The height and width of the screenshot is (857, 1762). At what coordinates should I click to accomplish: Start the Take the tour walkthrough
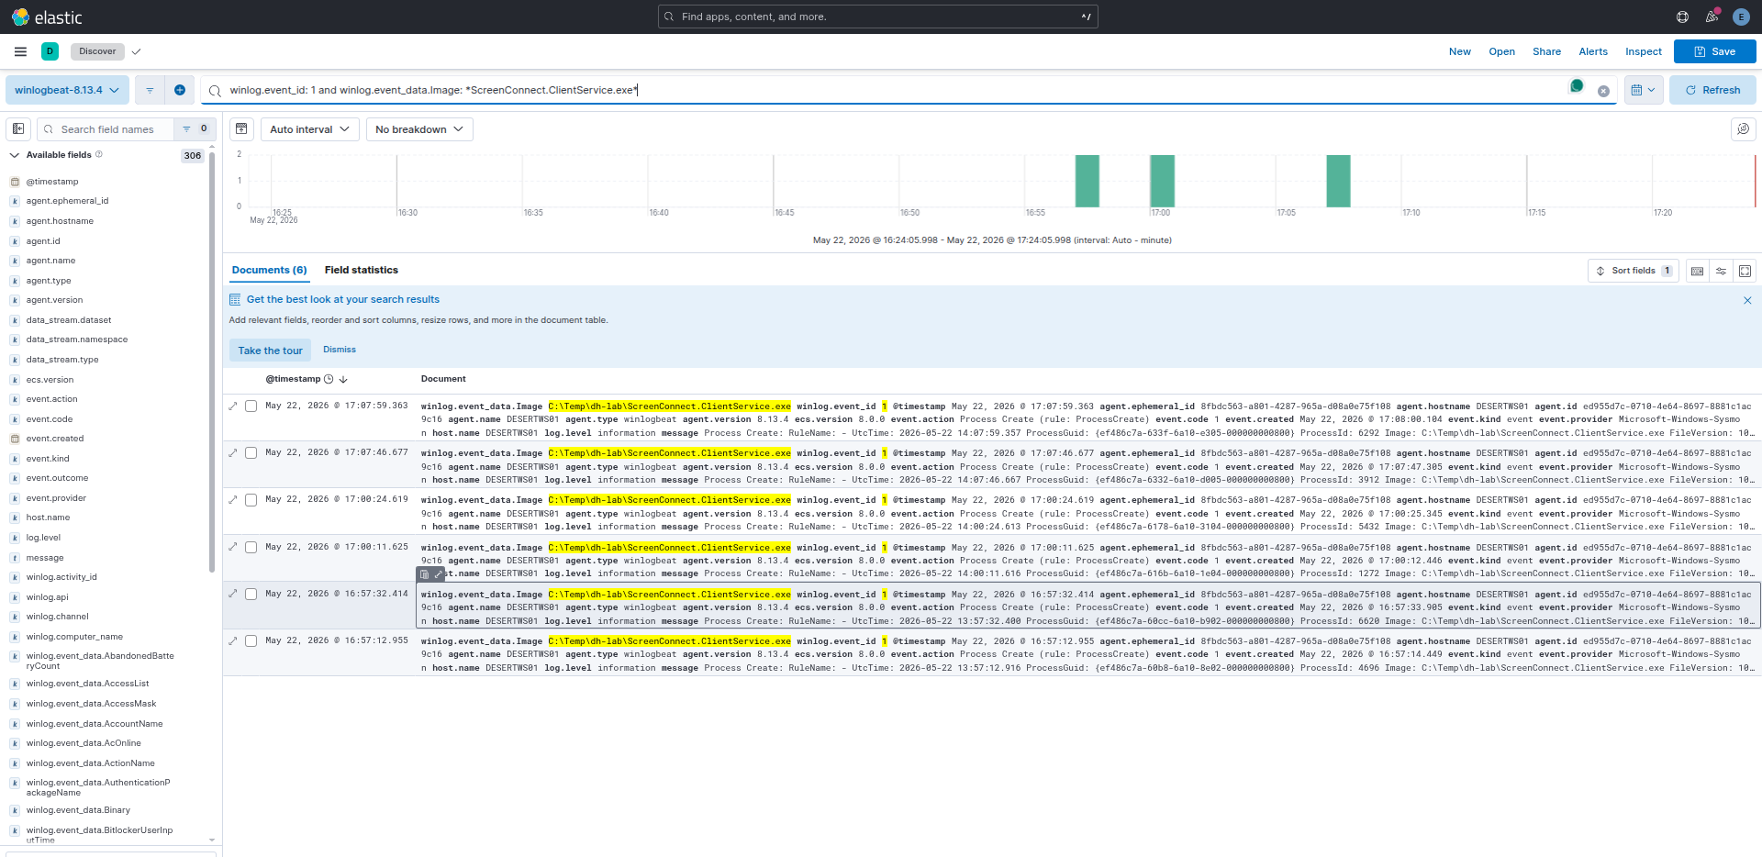[270, 351]
